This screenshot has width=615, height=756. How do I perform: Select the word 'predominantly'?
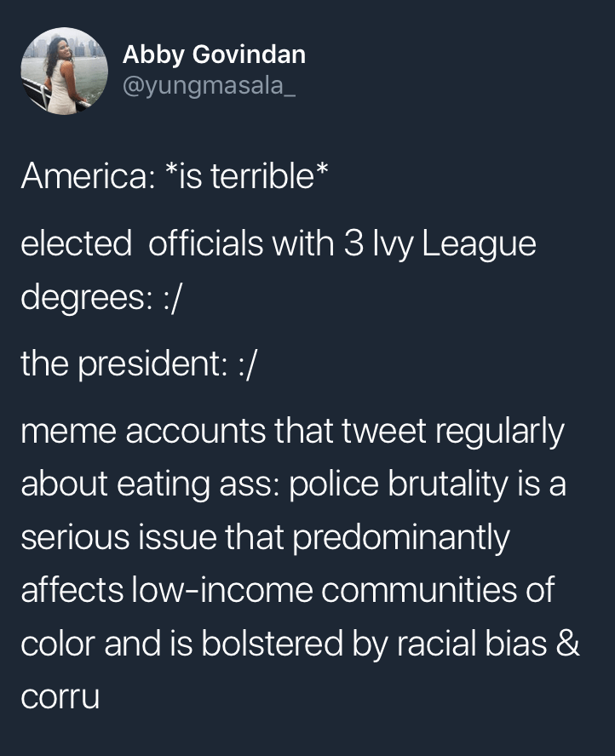click(x=400, y=537)
